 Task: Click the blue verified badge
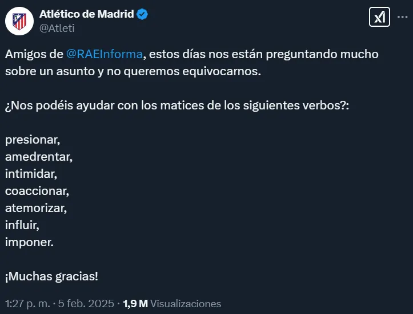point(142,14)
